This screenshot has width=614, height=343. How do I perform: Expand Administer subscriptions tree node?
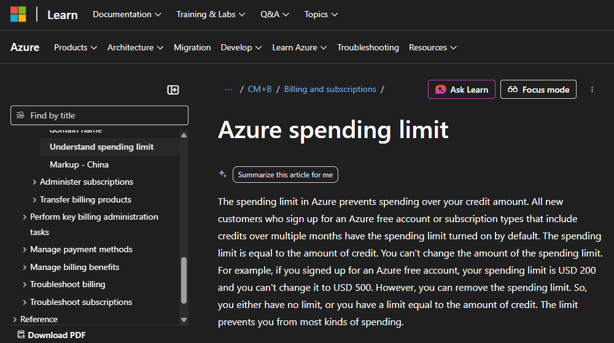click(84, 182)
